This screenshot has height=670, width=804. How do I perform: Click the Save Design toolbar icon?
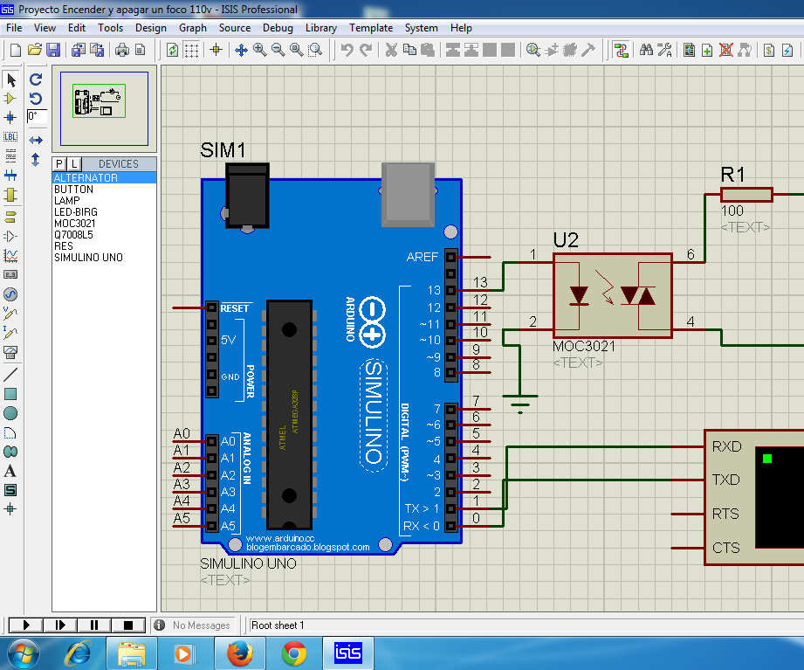[x=52, y=50]
